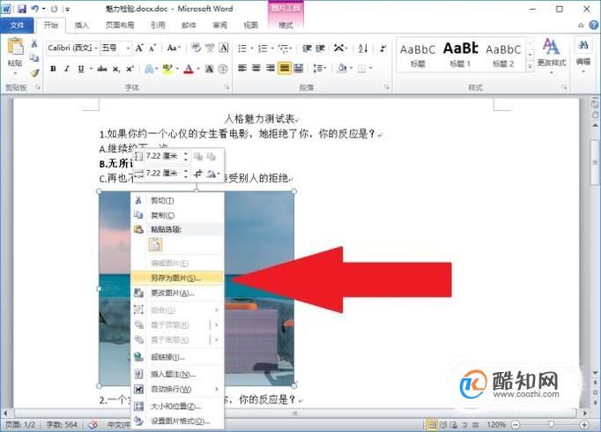Center align the text
The height and width of the screenshot is (432, 601).
tap(256, 69)
